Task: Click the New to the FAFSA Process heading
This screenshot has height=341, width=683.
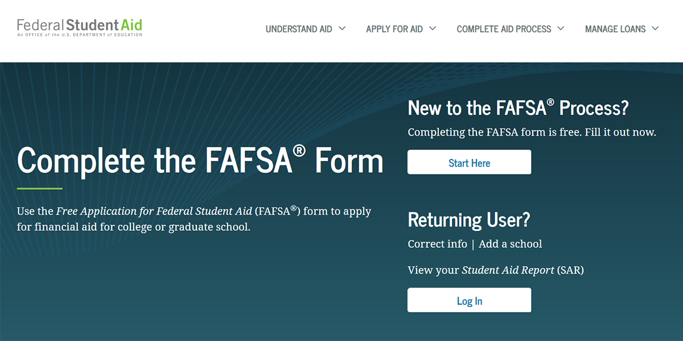Action: click(x=518, y=108)
